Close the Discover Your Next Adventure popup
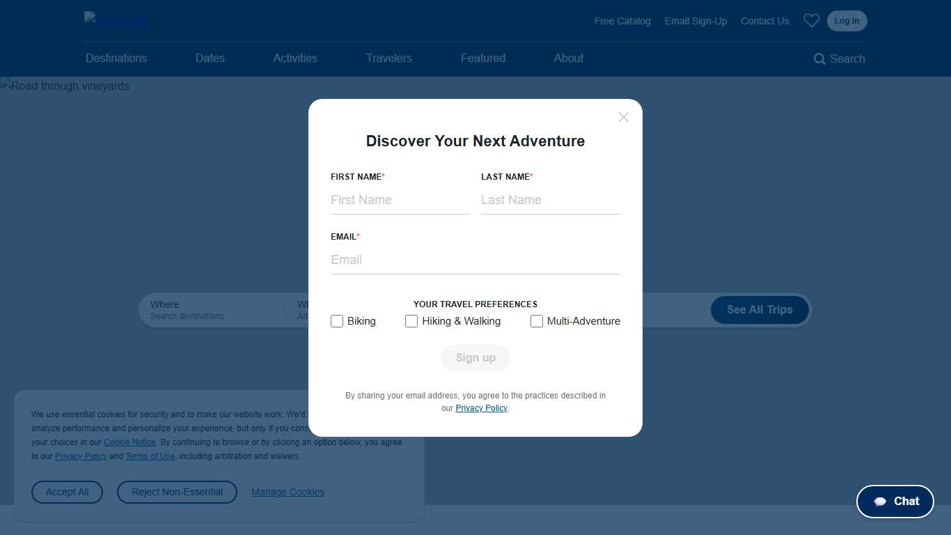The image size is (951, 535). coord(623,117)
